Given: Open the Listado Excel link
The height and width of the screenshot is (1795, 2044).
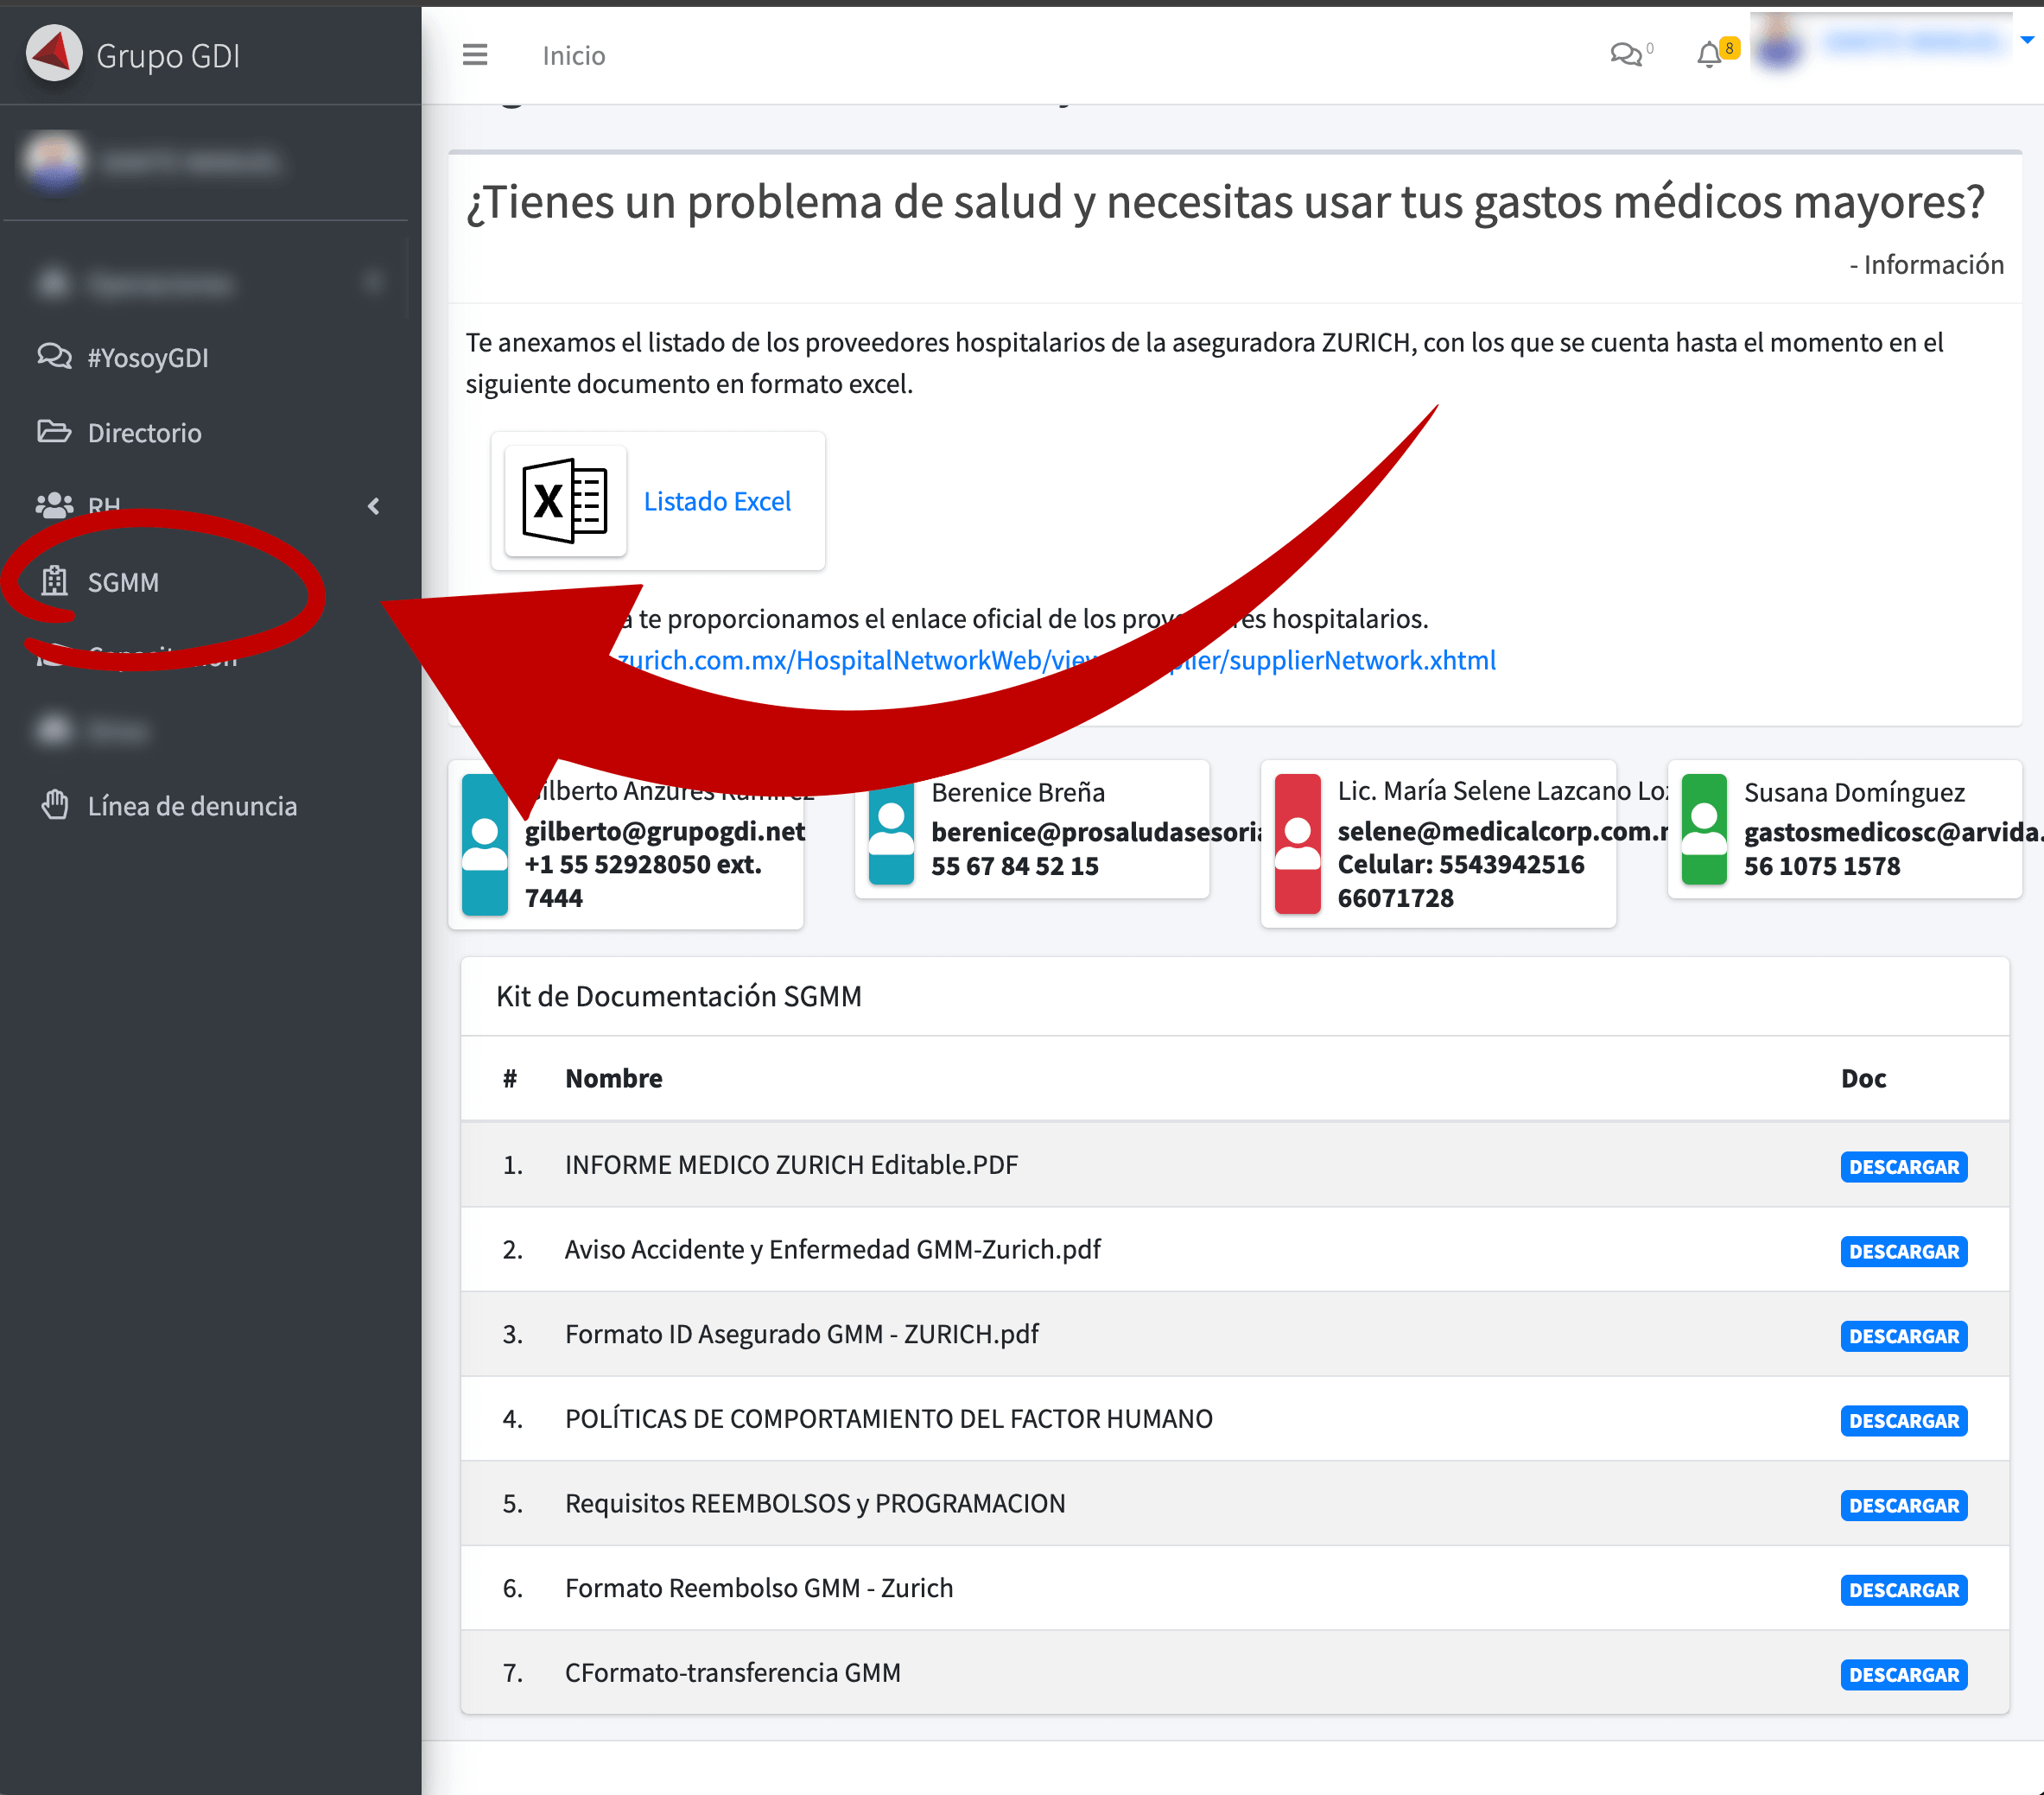Looking at the screenshot, I should tap(716, 500).
